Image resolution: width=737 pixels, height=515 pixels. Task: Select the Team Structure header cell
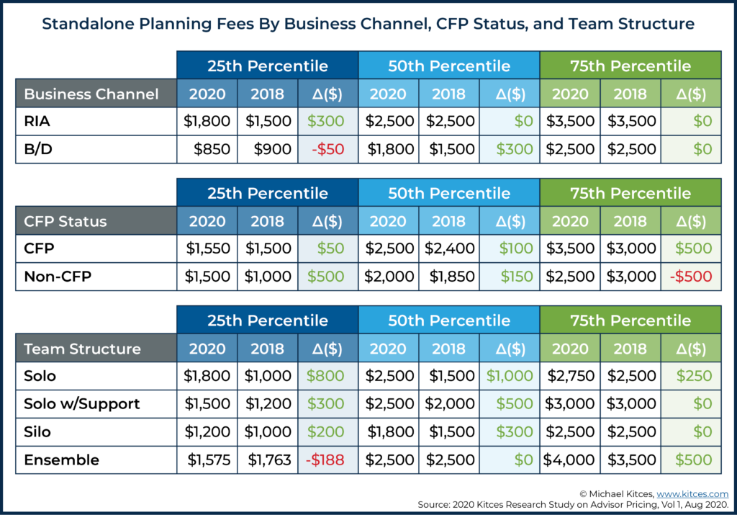[x=96, y=349]
